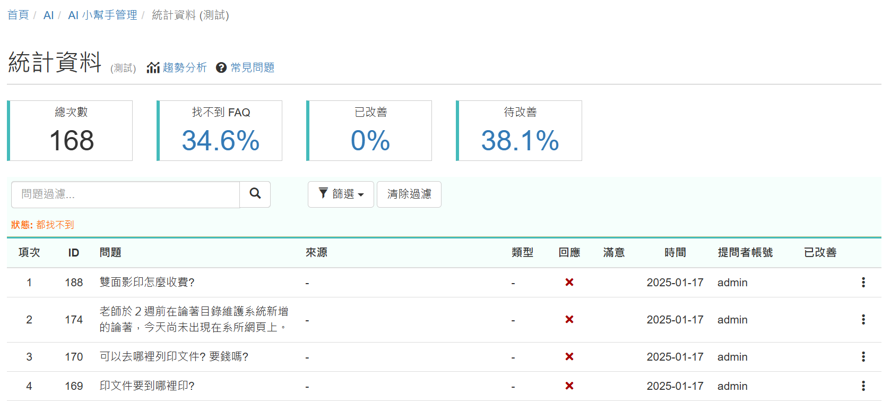Click the magnifying glass search button
The height and width of the screenshot is (401, 891).
pyautogui.click(x=255, y=194)
